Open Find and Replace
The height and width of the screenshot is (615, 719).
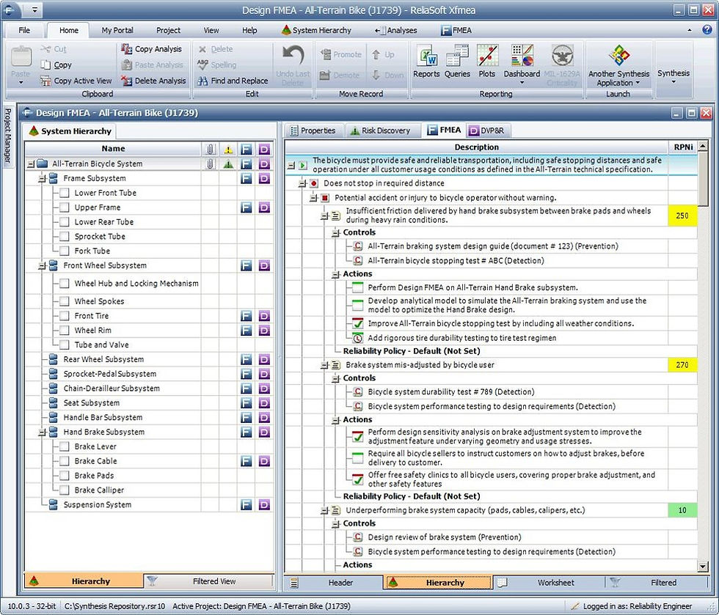233,81
